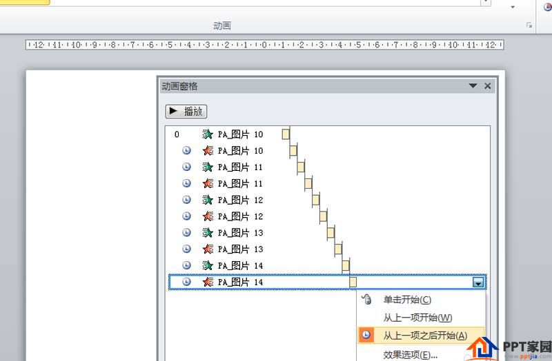Click timeline bar of red-star PA_图片 10
This screenshot has height=361, width=552.
[293, 150]
